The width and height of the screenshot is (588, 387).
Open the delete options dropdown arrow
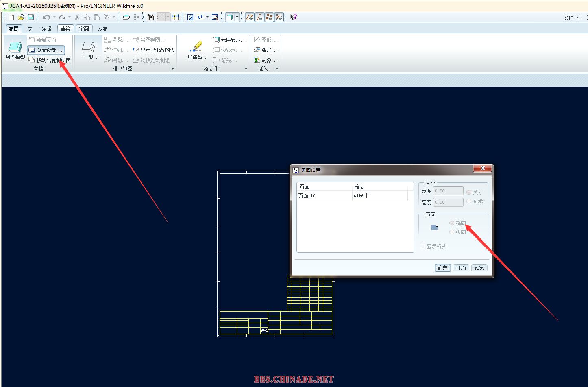click(x=114, y=17)
